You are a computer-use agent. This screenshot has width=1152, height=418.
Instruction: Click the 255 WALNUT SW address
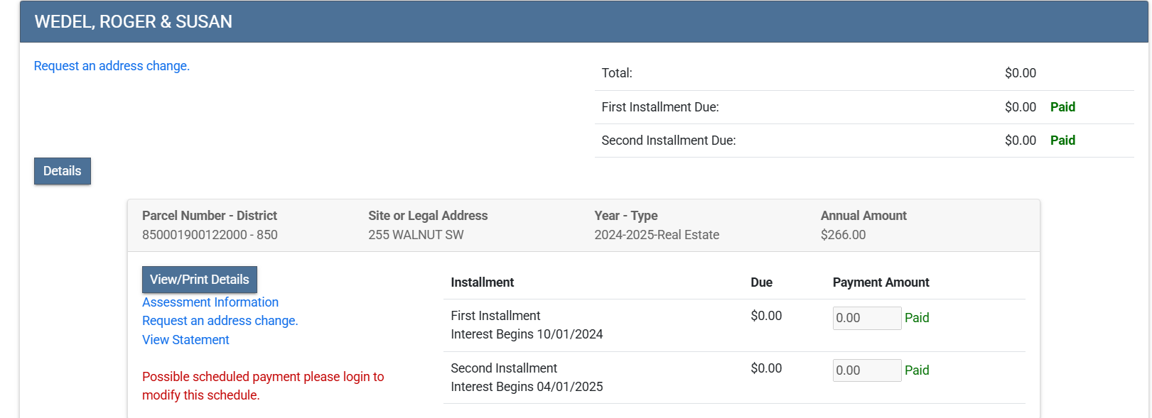(416, 235)
